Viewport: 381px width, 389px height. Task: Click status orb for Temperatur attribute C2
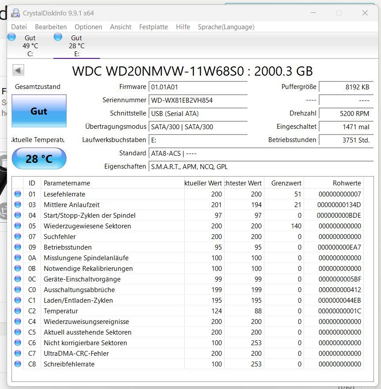[18, 311]
